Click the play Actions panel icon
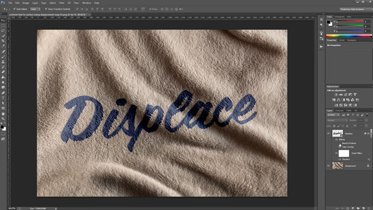Image resolution: width=373 pixels, height=210 pixels. coord(321,46)
